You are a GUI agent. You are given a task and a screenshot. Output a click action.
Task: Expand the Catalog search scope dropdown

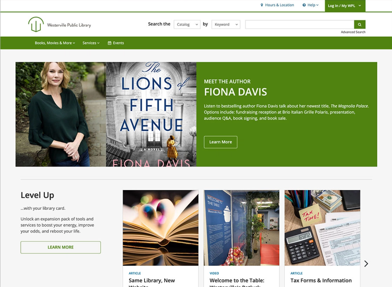187,25
